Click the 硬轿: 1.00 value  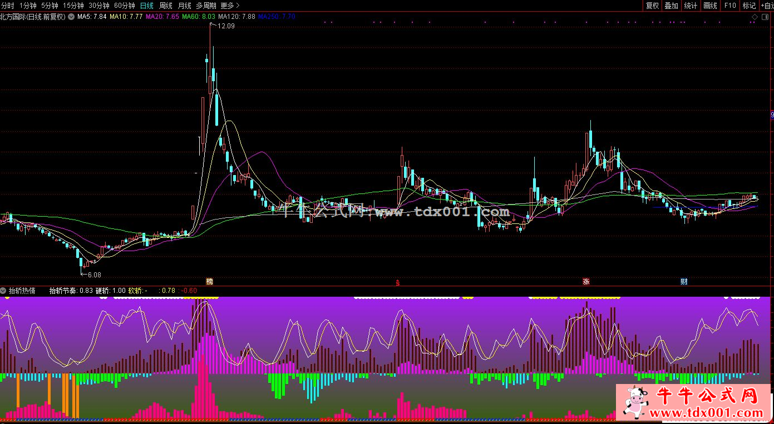coord(111,290)
